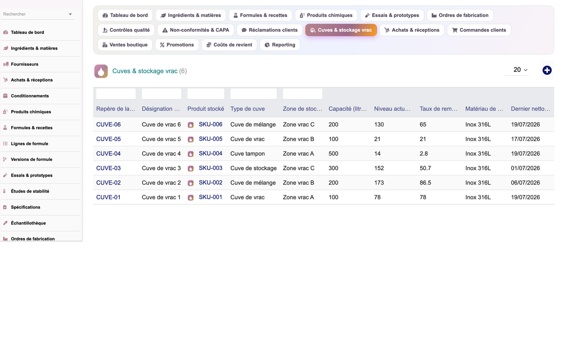Viewport: 566px width, 354px height.
Task: Click the Échantillothèque sidebar pipette icon
Action: coord(6,223)
